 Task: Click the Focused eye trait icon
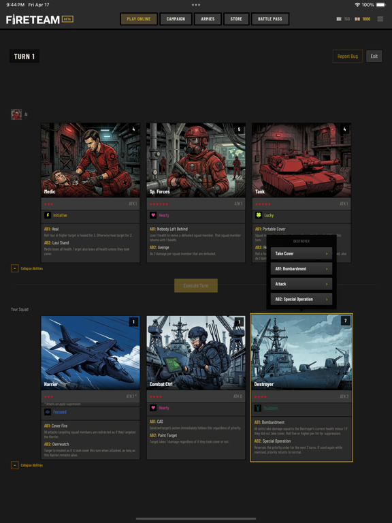[48, 412]
